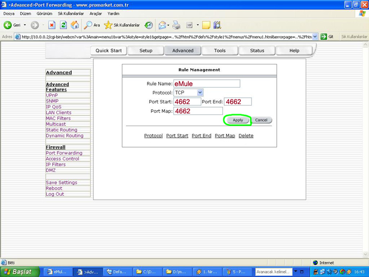
Task: Click in the Port End field
Action: (x=238, y=102)
